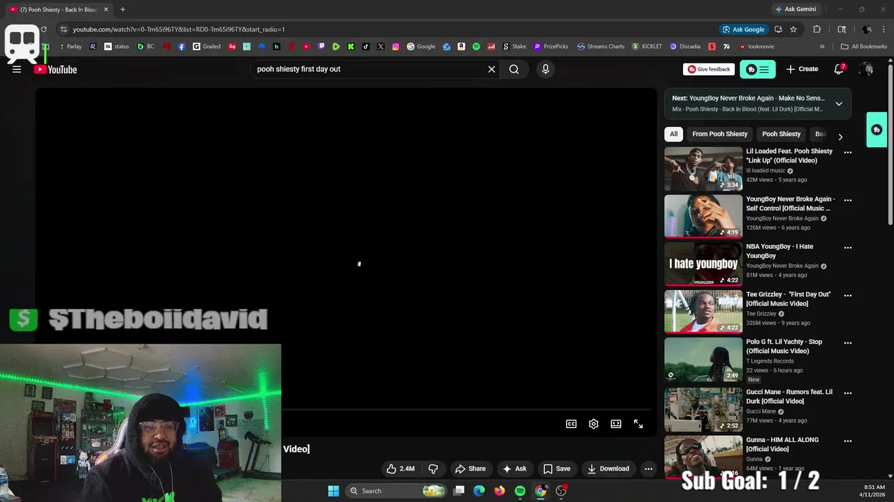The height and width of the screenshot is (502, 894).
Task: Click Ask Google in the address bar
Action: (743, 29)
